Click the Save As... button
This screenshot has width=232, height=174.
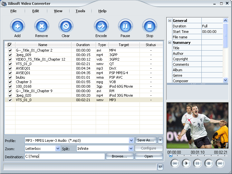146,140
